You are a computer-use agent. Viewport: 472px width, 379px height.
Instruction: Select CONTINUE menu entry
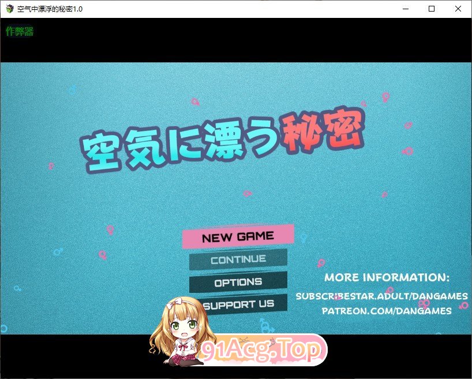238,259
